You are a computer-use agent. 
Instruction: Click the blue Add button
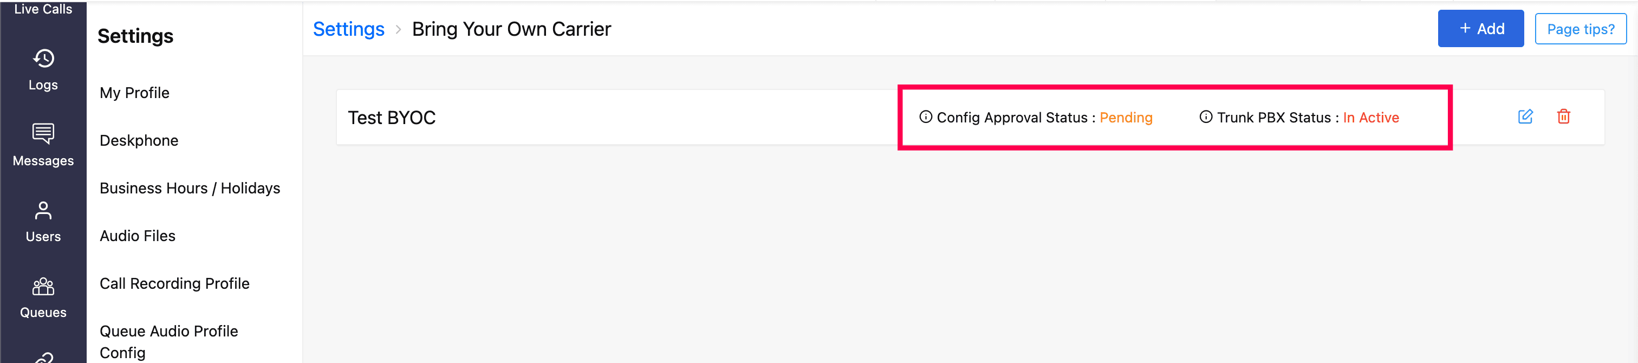1480,29
